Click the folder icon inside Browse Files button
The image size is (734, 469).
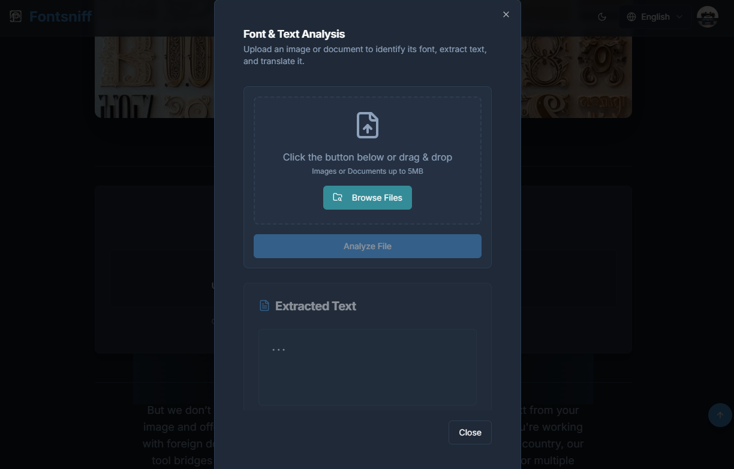pyautogui.click(x=338, y=197)
